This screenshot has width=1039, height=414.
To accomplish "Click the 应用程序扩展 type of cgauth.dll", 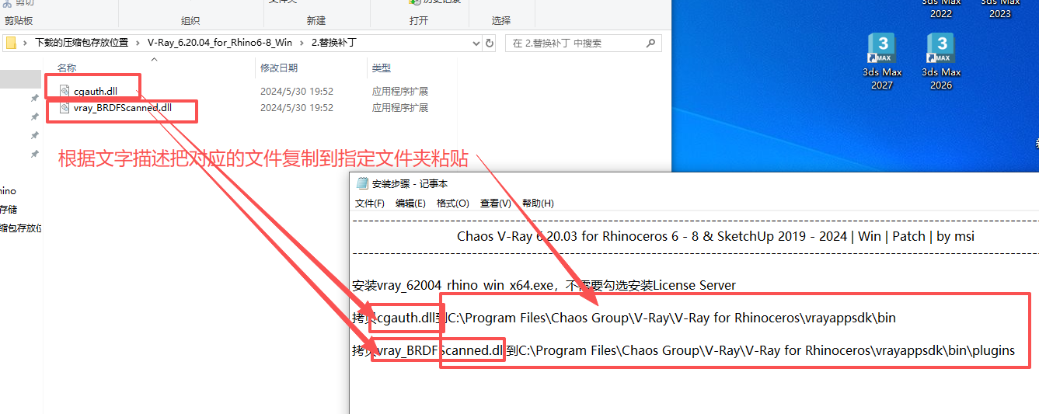I will [400, 92].
